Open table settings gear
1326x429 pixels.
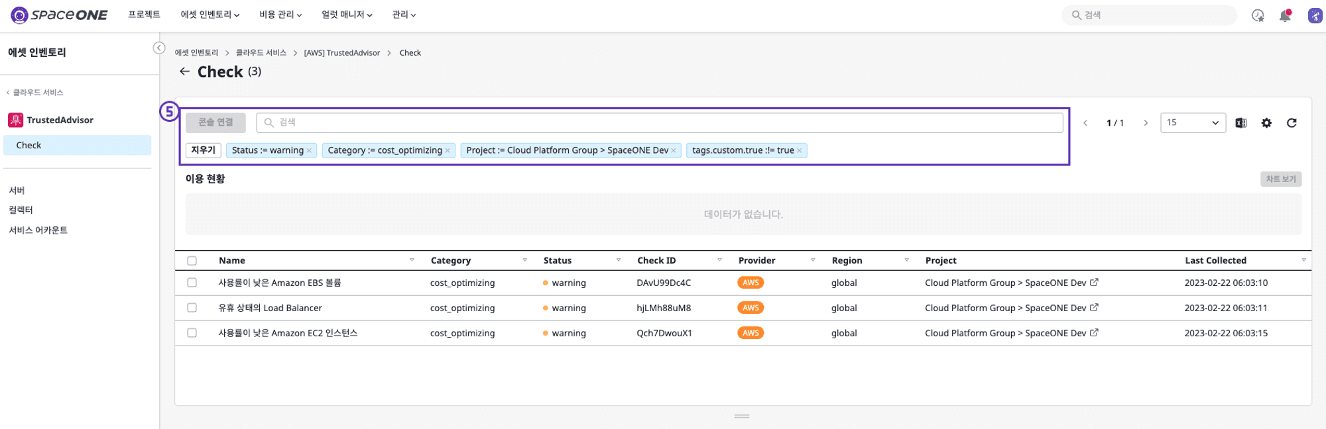[x=1266, y=122]
